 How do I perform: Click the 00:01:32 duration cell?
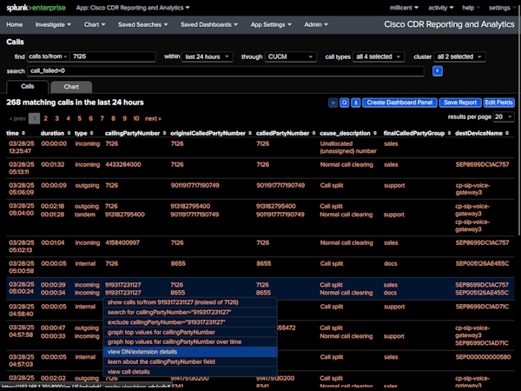[x=54, y=164]
